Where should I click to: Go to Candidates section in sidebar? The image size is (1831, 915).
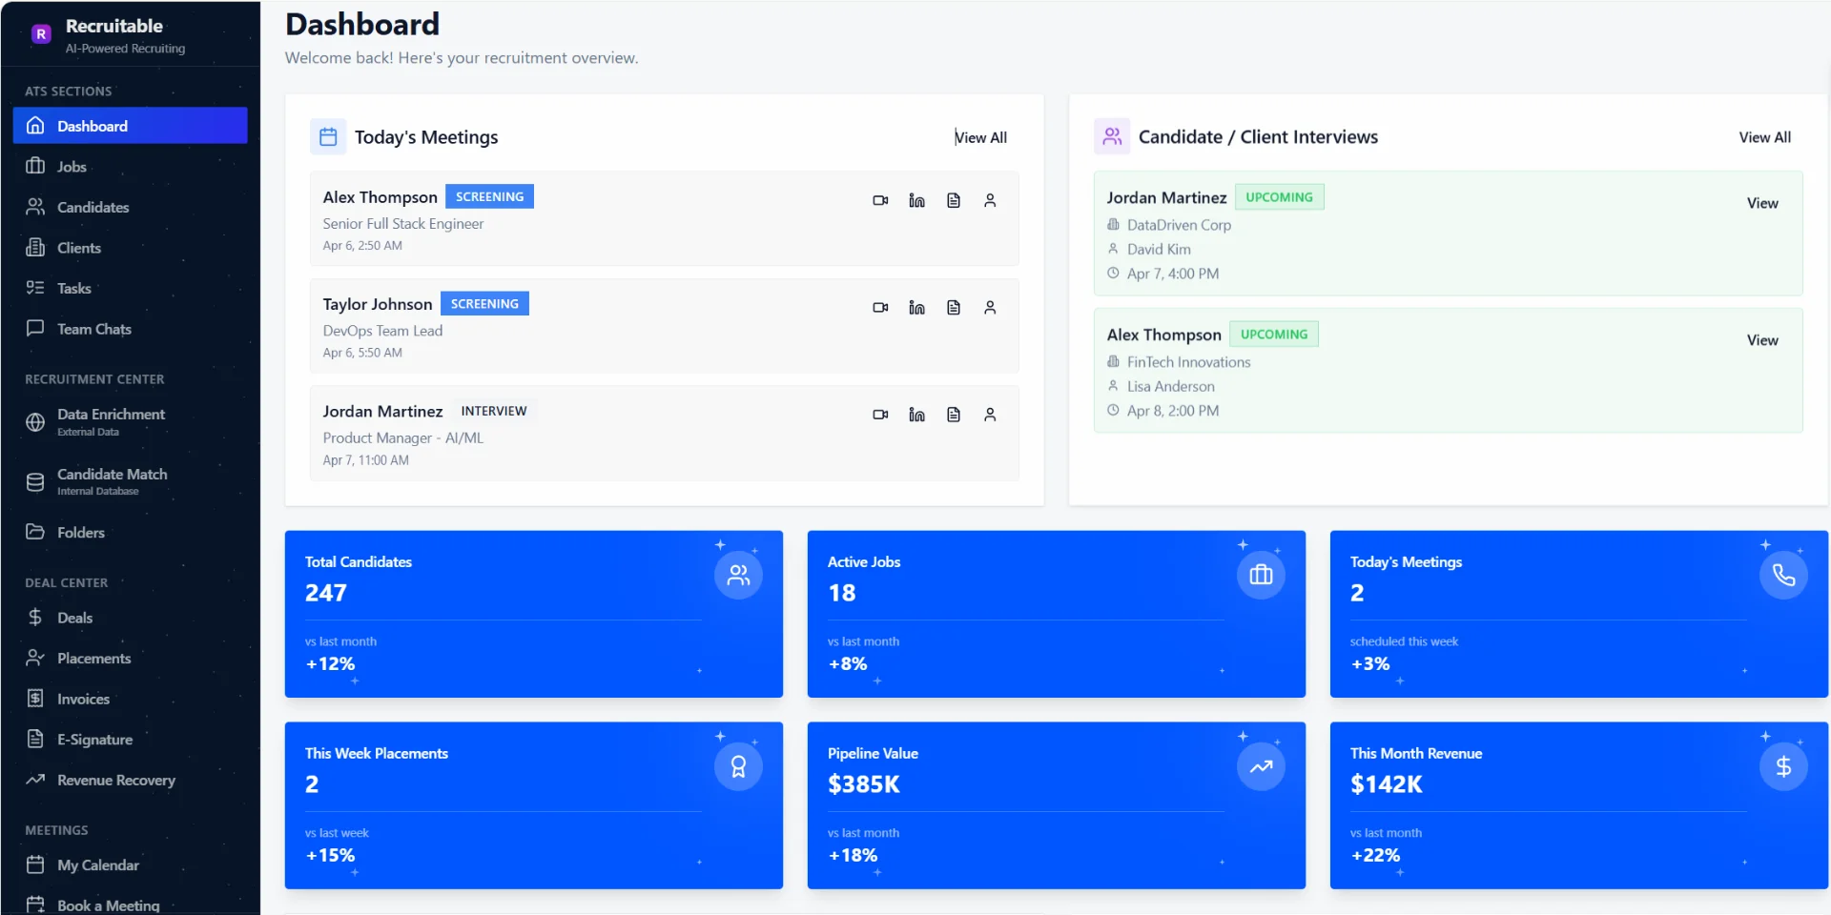(x=93, y=207)
